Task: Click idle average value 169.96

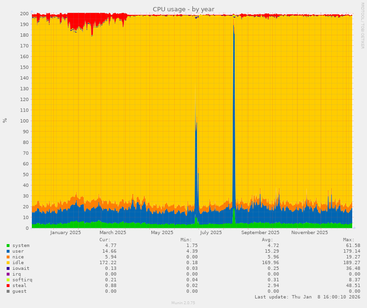Action: pos(270,263)
